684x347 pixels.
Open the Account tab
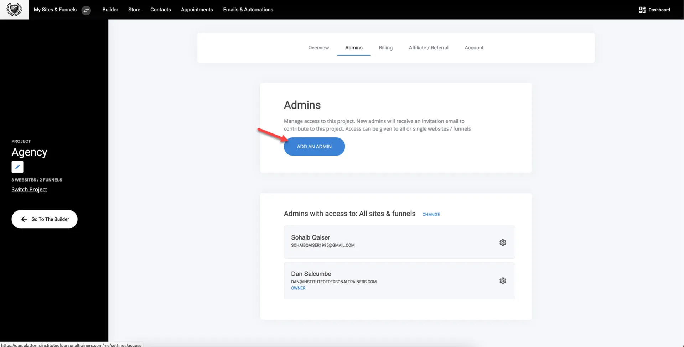point(474,47)
